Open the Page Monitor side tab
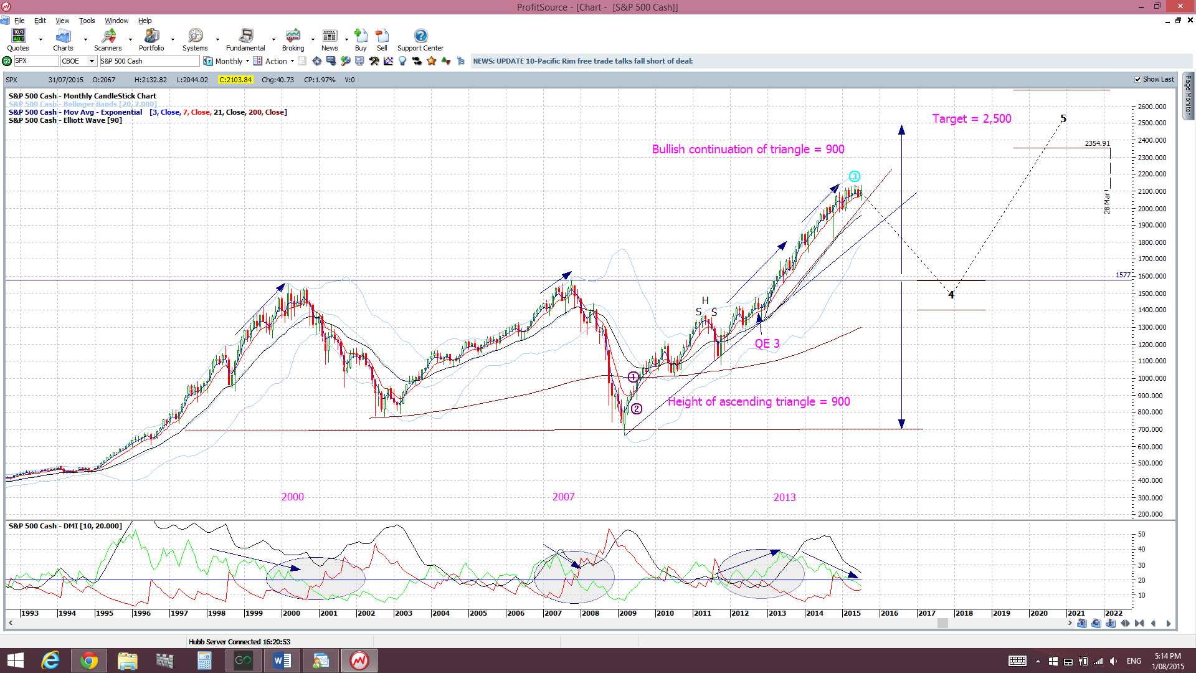 (x=1189, y=96)
